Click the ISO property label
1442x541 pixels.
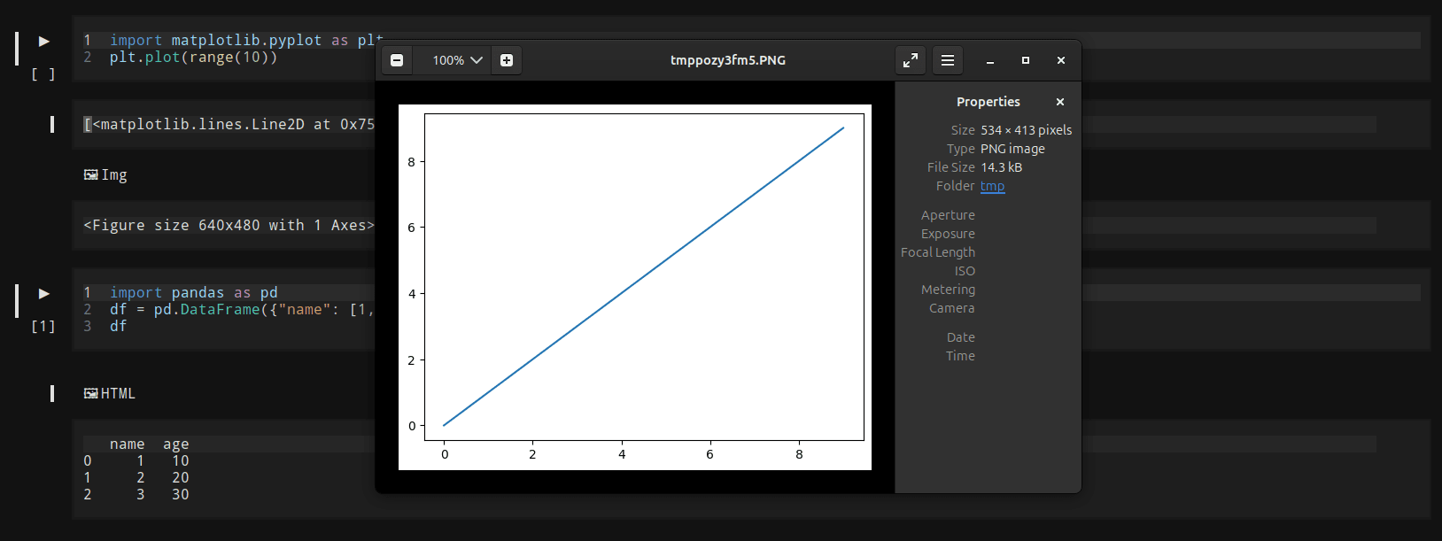[x=965, y=271]
